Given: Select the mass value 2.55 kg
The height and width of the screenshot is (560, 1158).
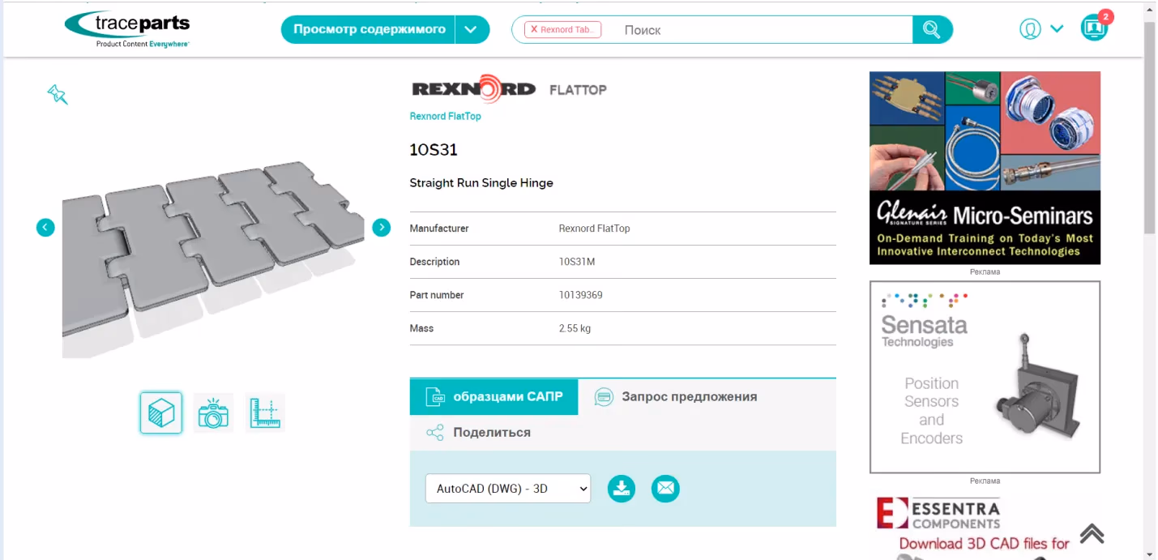Looking at the screenshot, I should 575,328.
